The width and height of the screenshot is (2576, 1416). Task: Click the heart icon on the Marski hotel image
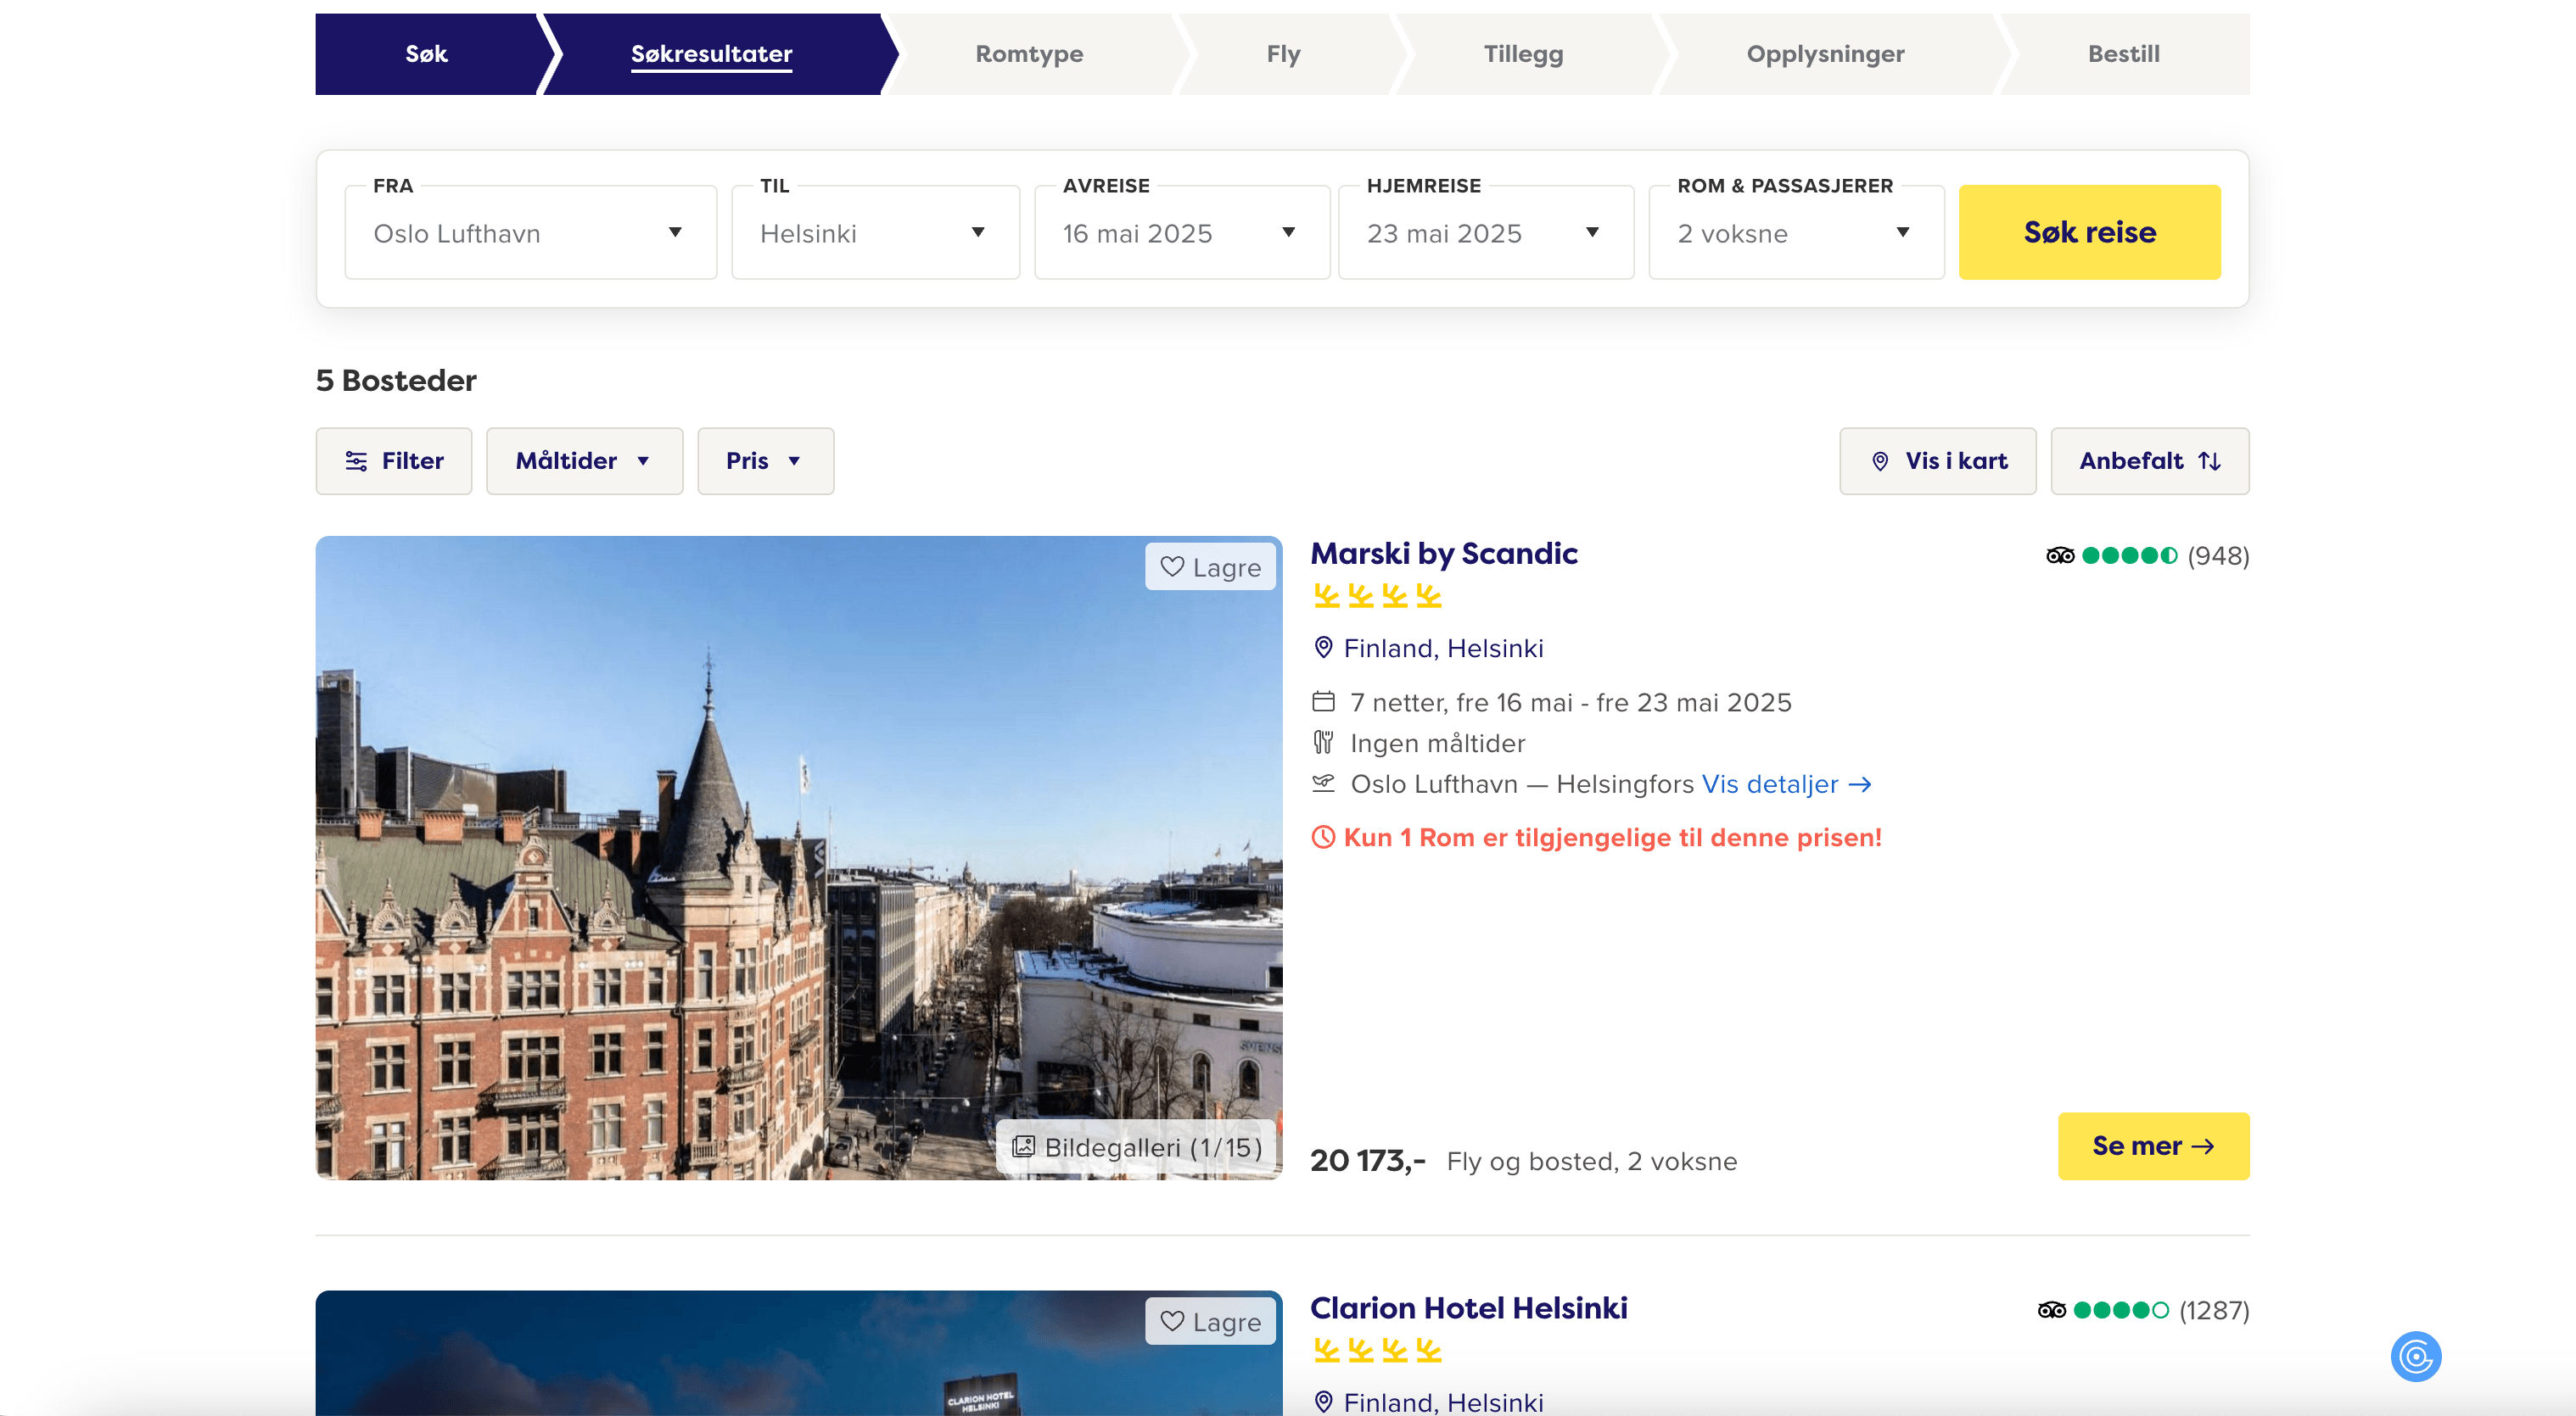pyautogui.click(x=1171, y=566)
